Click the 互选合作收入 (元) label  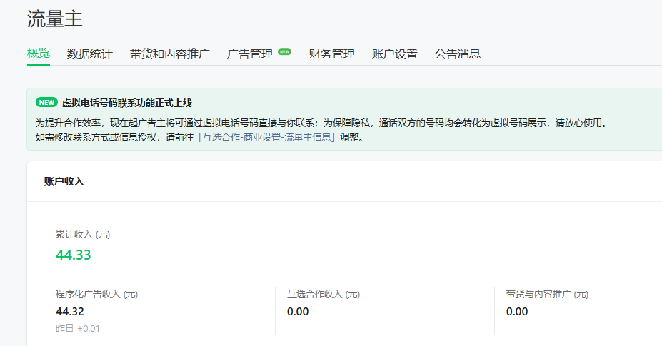[x=324, y=294]
